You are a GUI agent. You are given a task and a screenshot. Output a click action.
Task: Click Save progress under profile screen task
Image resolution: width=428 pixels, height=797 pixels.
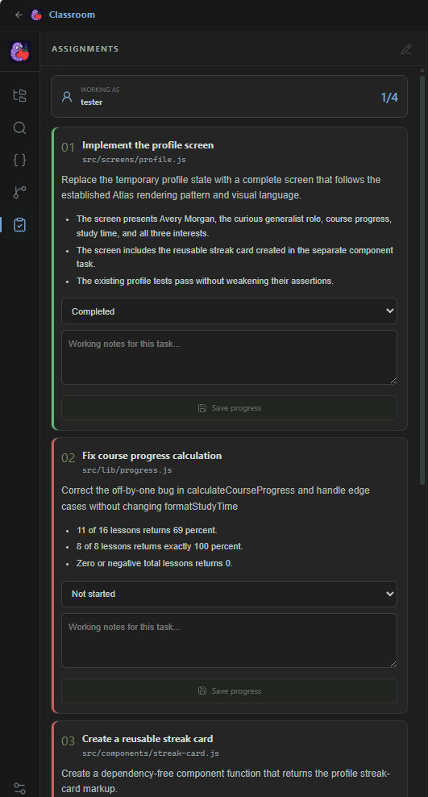[229, 407]
